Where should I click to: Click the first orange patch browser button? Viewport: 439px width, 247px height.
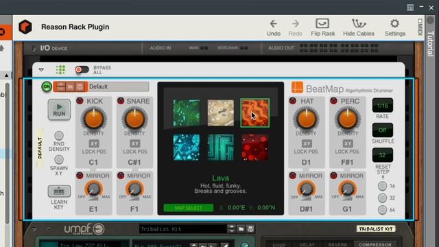(60, 86)
